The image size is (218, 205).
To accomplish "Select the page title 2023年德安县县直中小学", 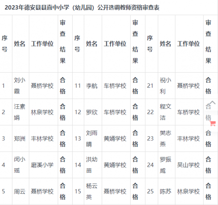I will coord(37,8).
